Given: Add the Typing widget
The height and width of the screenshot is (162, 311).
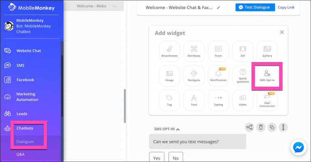Looking at the screenshot, I should coord(218,100).
